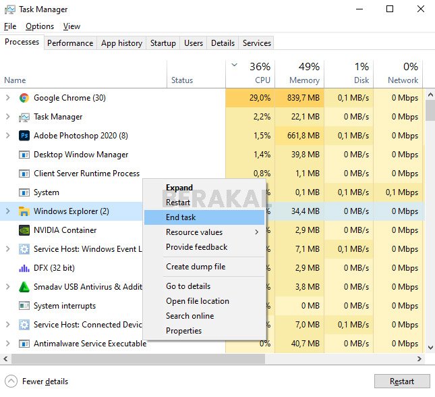Switch to the Details tab
This screenshot has height=397, width=435.
[x=223, y=43]
